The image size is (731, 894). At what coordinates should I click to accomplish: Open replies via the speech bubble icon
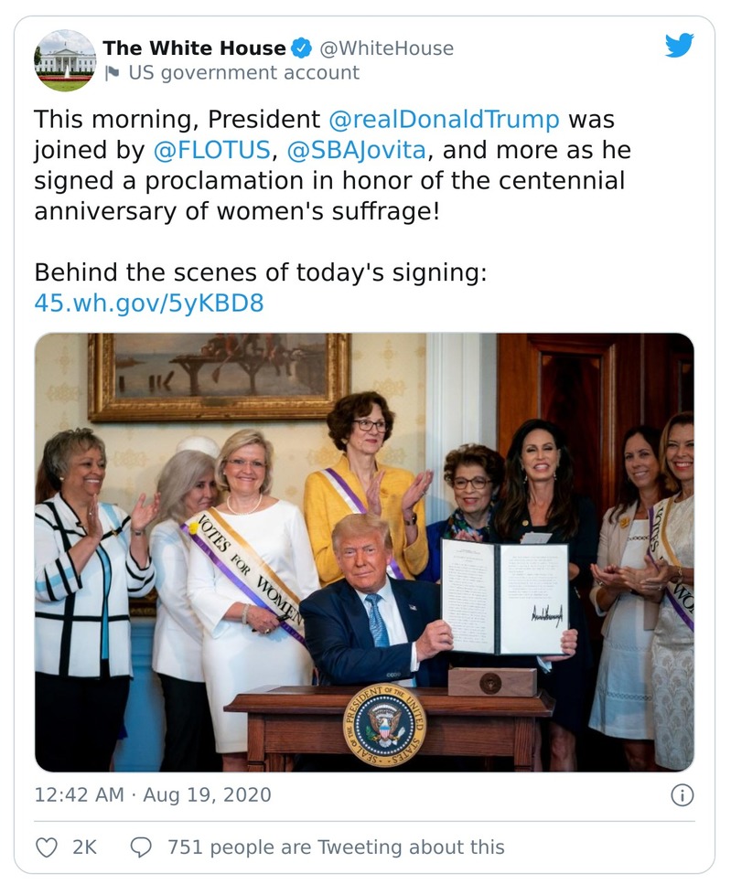click(140, 847)
